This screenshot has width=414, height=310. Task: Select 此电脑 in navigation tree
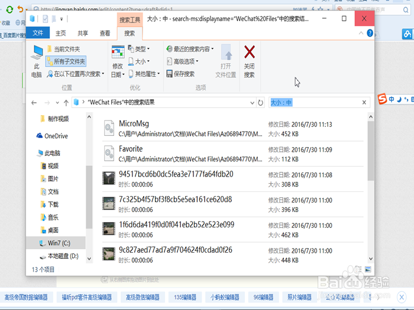point(49,153)
